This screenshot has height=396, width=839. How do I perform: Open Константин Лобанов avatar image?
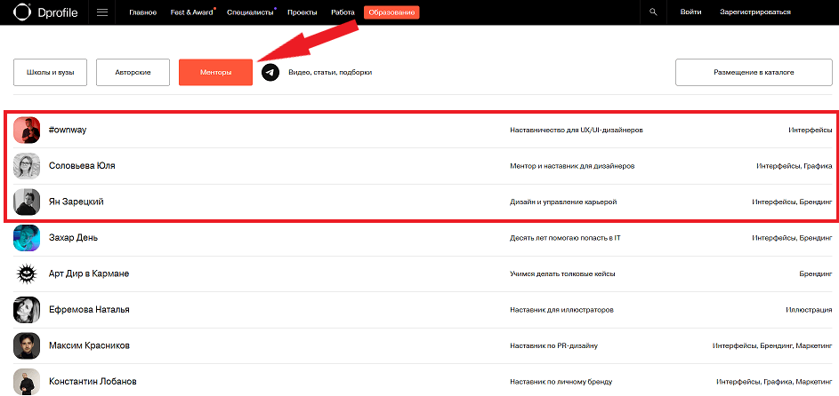click(x=27, y=382)
